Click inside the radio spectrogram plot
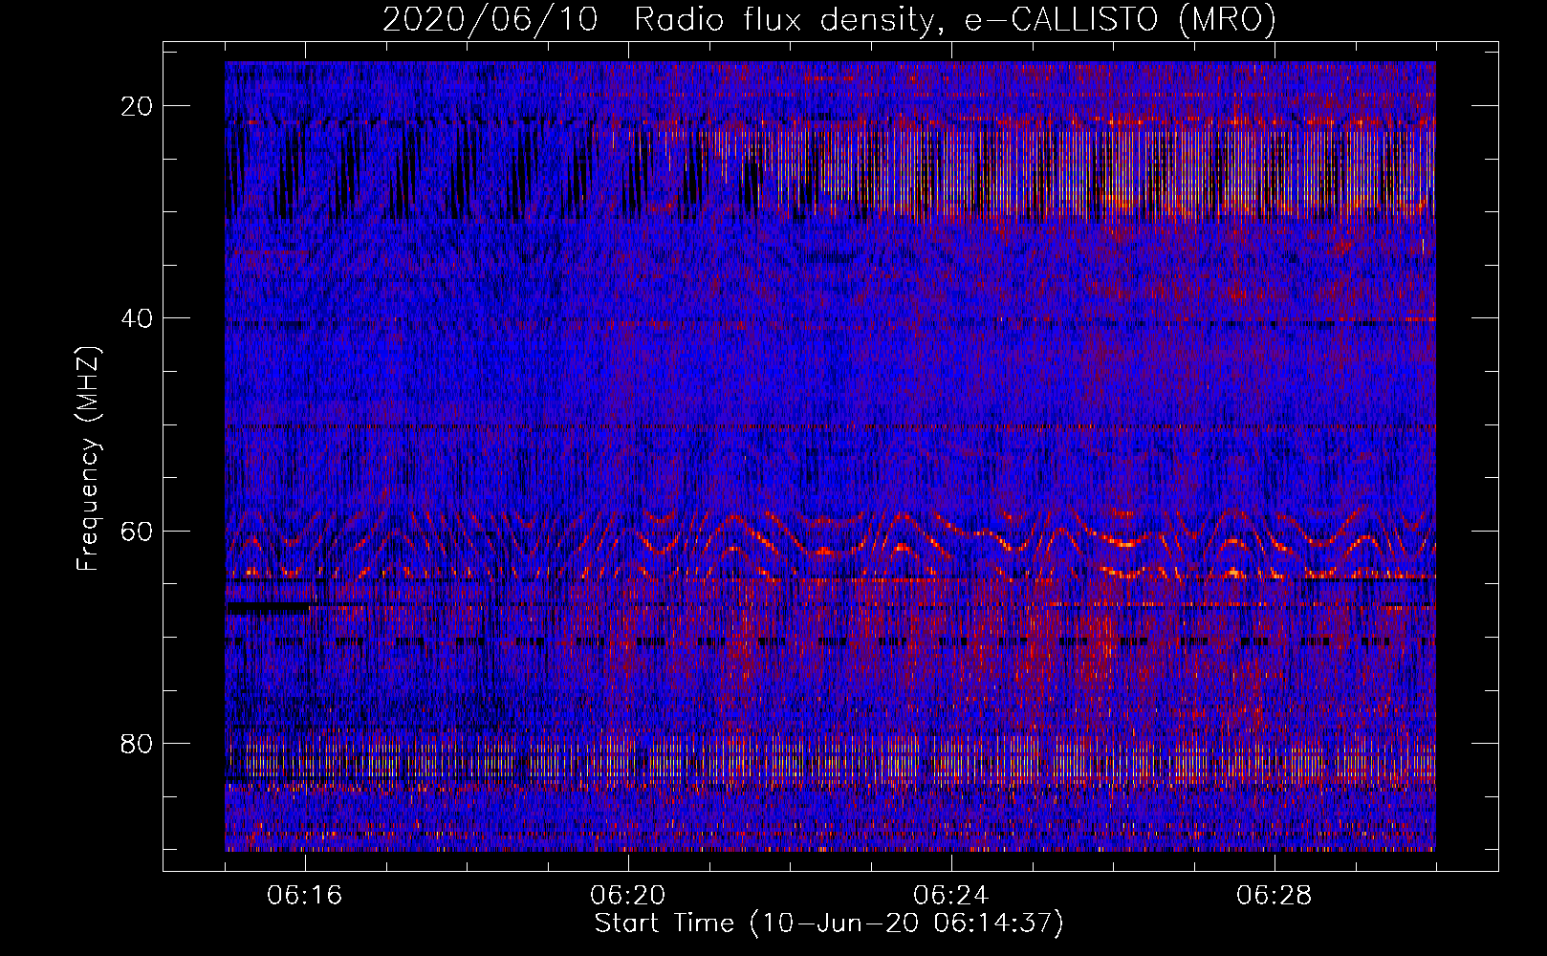The height and width of the screenshot is (956, 1547). [830, 456]
